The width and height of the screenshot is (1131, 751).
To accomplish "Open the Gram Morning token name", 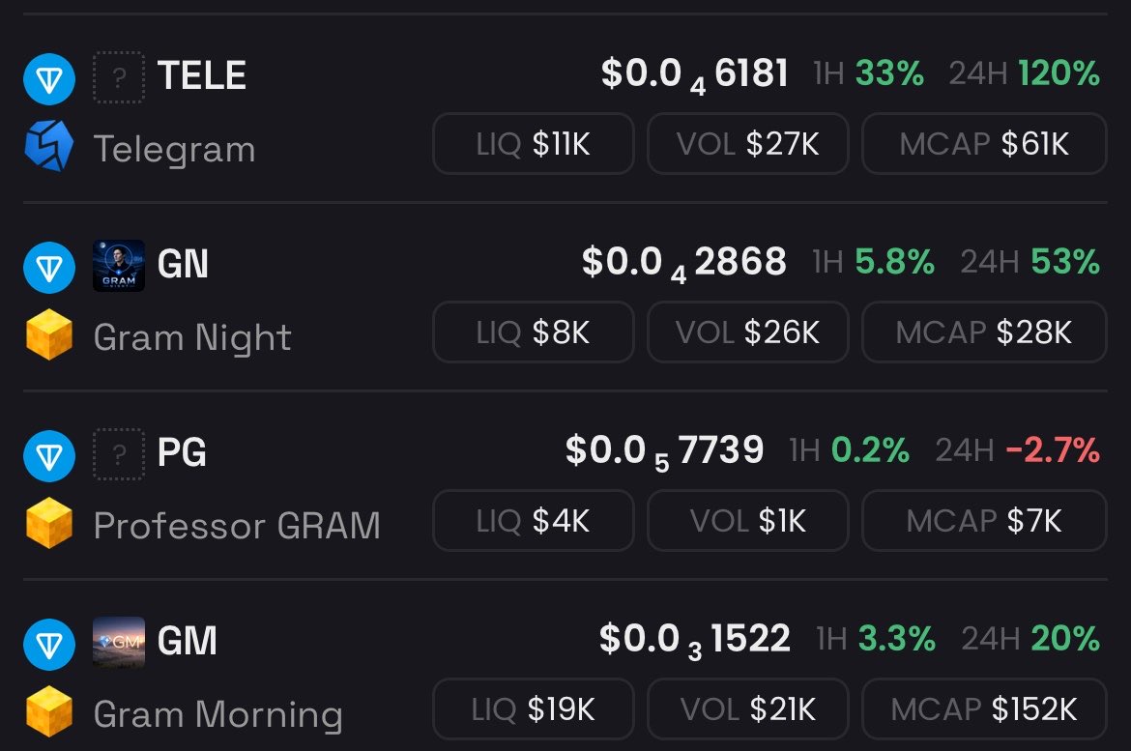I will (217, 715).
